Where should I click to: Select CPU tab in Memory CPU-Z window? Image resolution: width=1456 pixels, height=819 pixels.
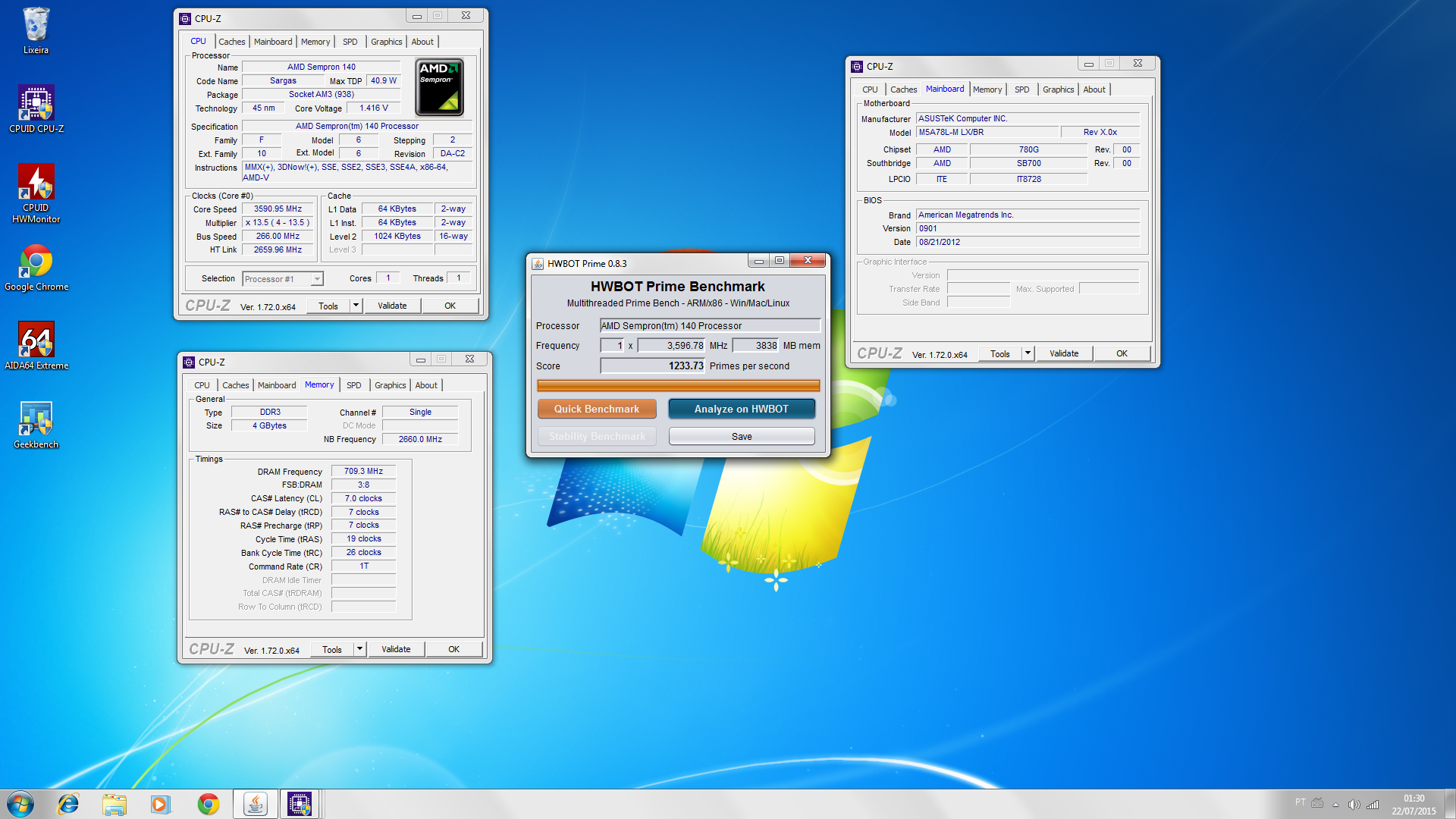tap(202, 385)
